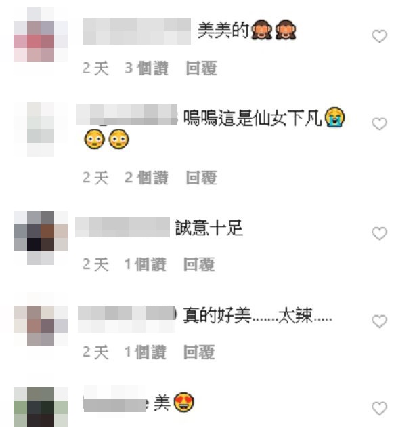Viewport: 417px width, 427px height.
Task: View the 3 個讚 likes list
Action: click(146, 68)
